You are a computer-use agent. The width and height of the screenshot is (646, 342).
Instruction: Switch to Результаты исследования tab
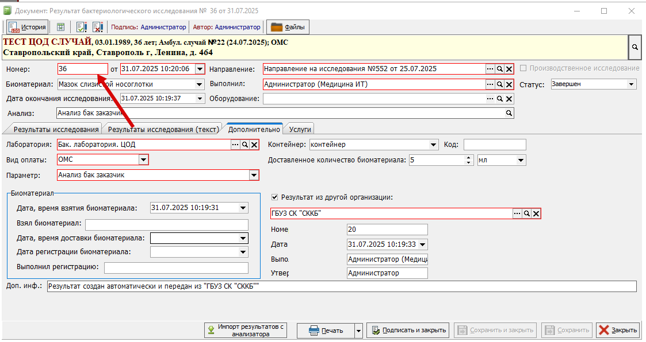point(56,129)
